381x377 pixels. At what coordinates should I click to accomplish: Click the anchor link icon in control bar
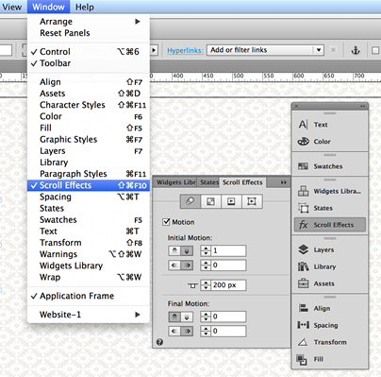[x=356, y=50]
